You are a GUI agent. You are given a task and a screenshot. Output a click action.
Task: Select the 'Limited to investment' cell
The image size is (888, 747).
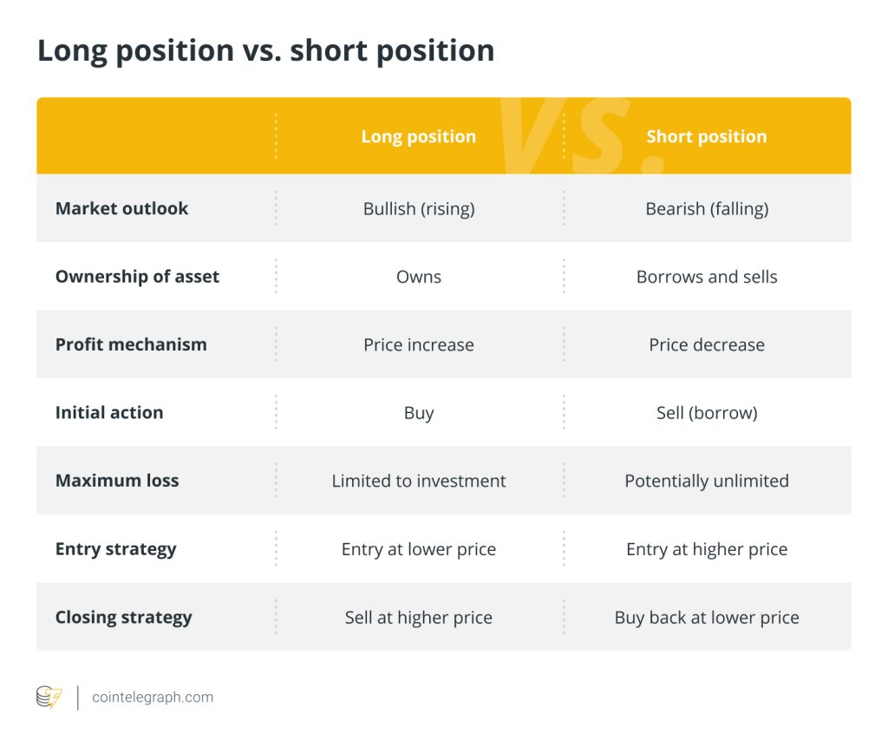click(x=419, y=481)
